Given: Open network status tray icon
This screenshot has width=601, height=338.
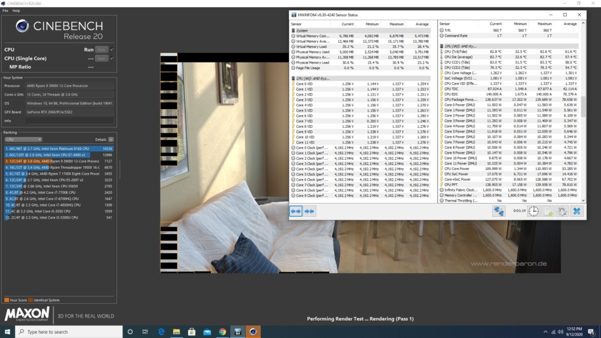Looking at the screenshot, I should (x=553, y=332).
